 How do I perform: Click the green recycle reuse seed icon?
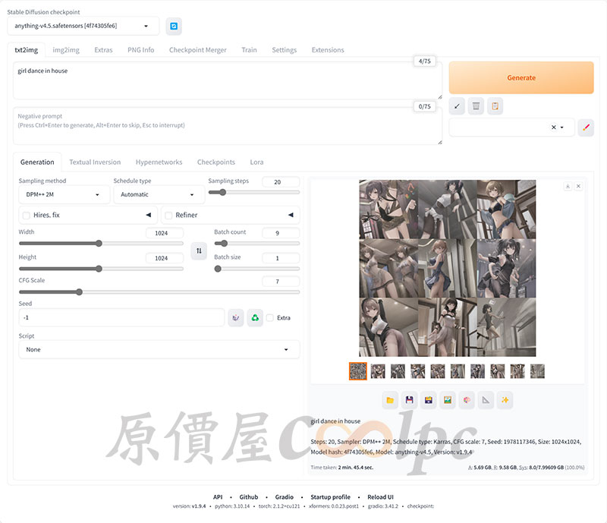[x=255, y=318]
